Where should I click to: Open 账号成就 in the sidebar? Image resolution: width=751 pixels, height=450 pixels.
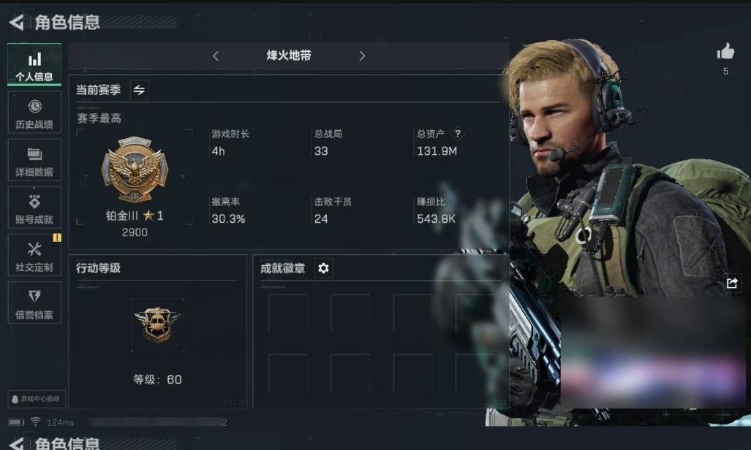point(34,207)
